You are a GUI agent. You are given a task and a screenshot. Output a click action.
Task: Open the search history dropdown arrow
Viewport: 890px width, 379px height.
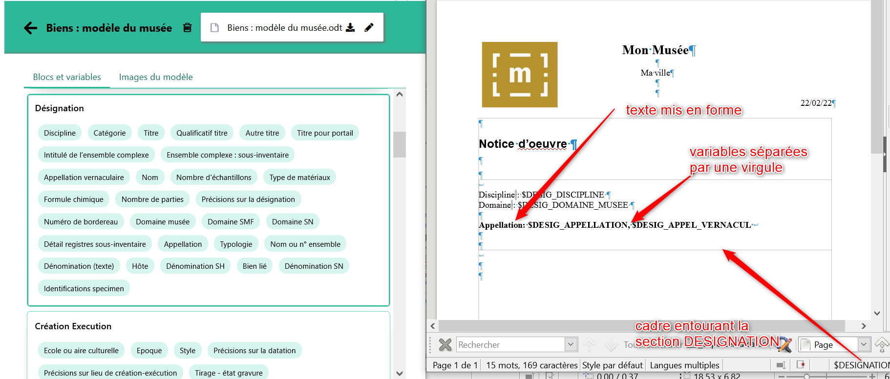pyautogui.click(x=571, y=344)
